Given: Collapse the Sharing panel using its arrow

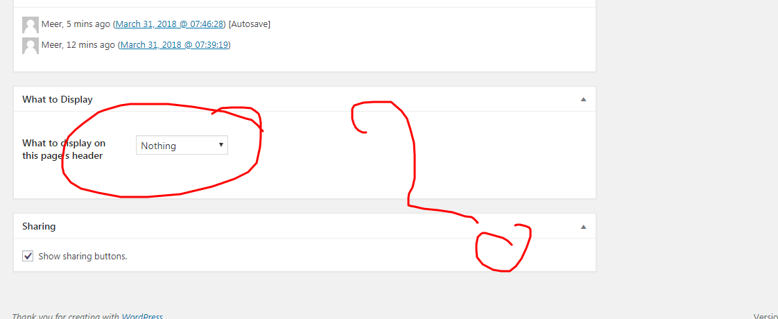Looking at the screenshot, I should [x=584, y=227].
